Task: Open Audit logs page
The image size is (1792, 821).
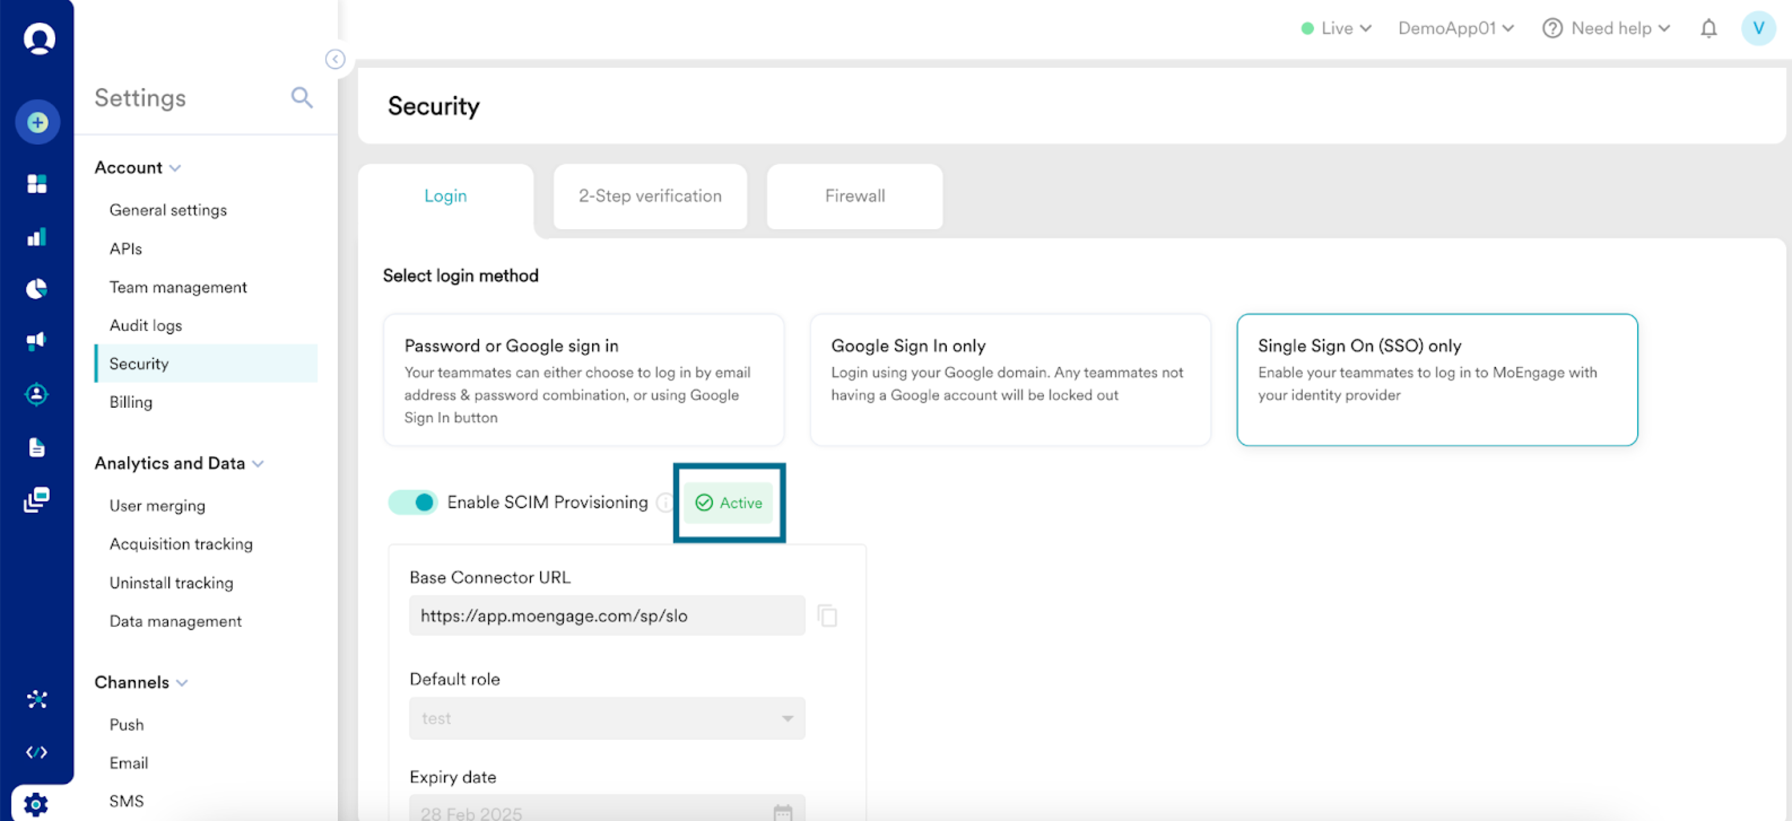Action: (x=145, y=325)
